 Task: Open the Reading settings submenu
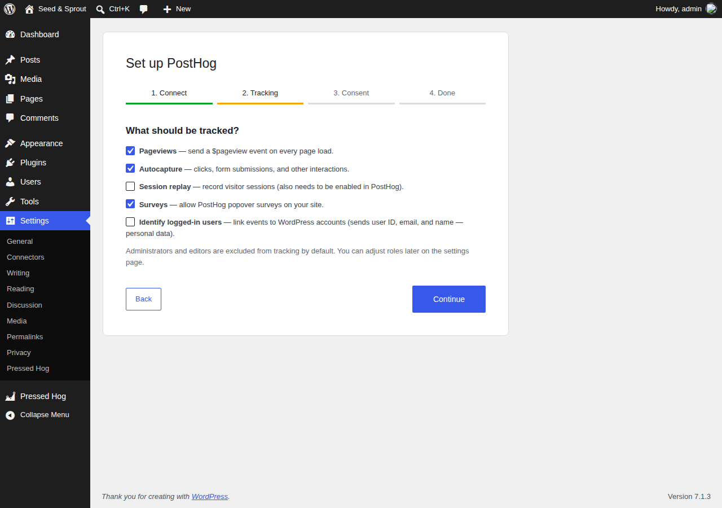click(20, 288)
